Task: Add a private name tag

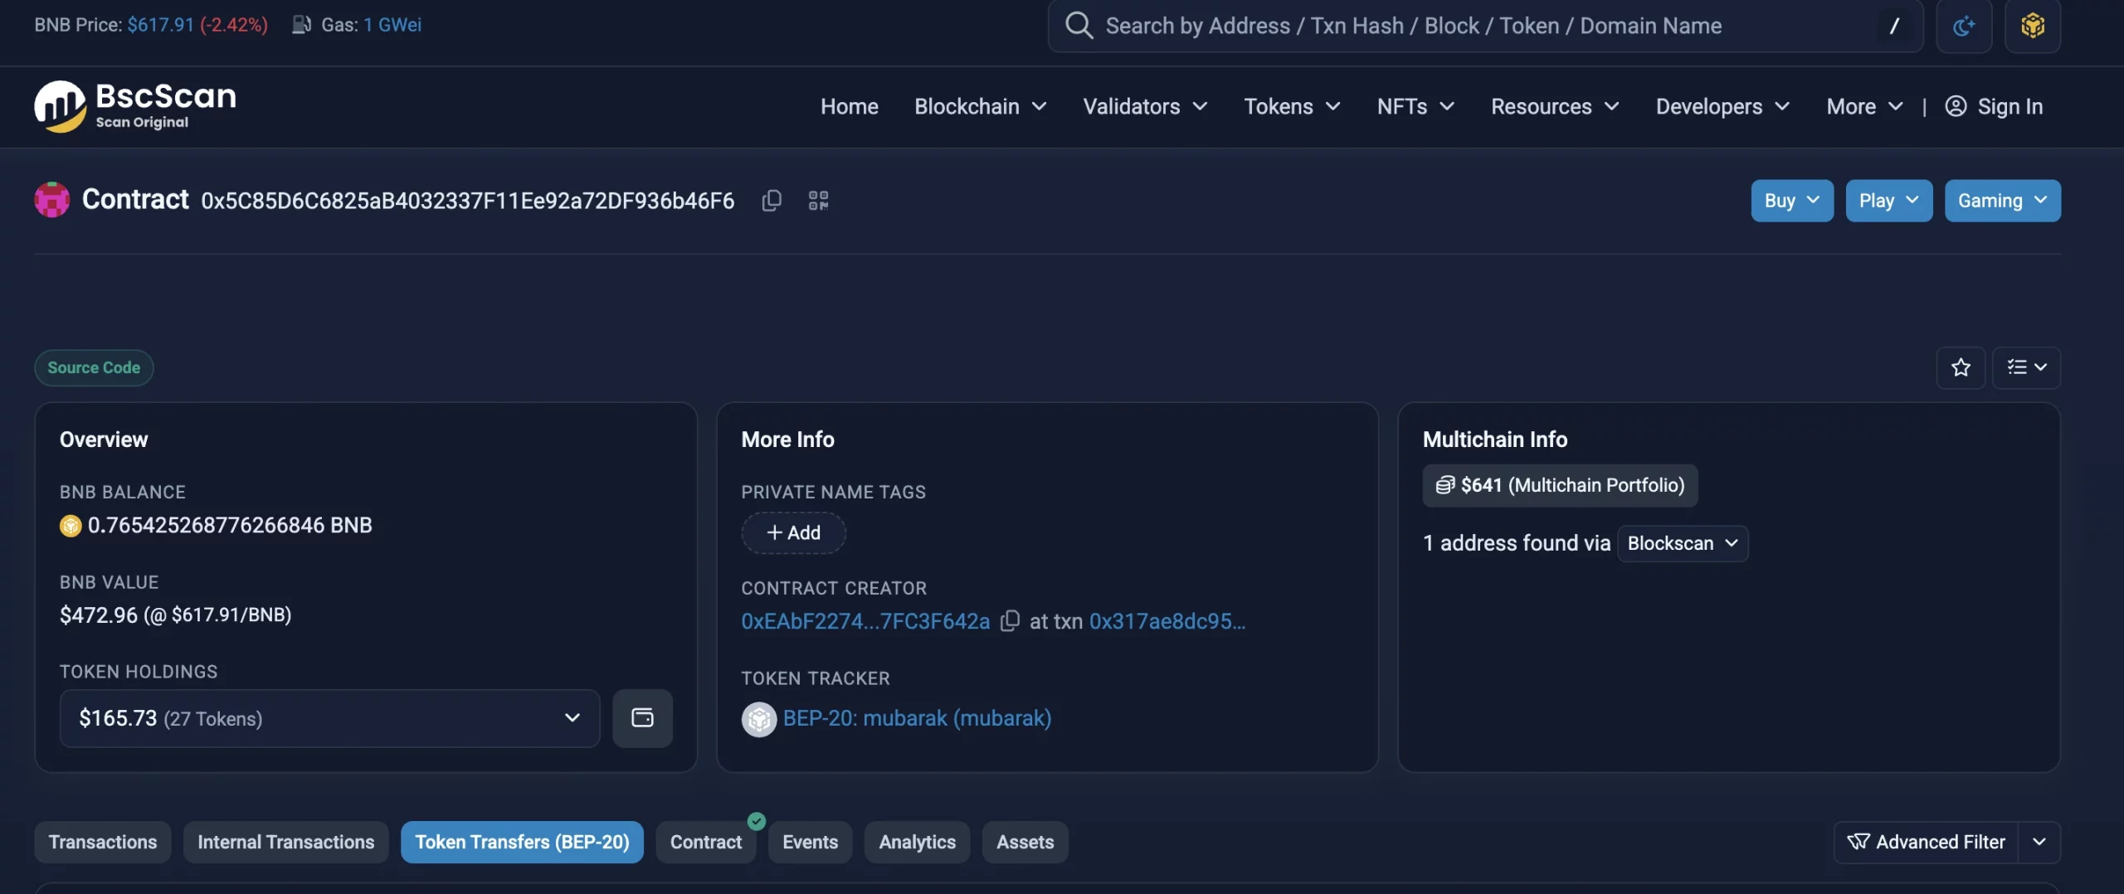Action: (793, 532)
